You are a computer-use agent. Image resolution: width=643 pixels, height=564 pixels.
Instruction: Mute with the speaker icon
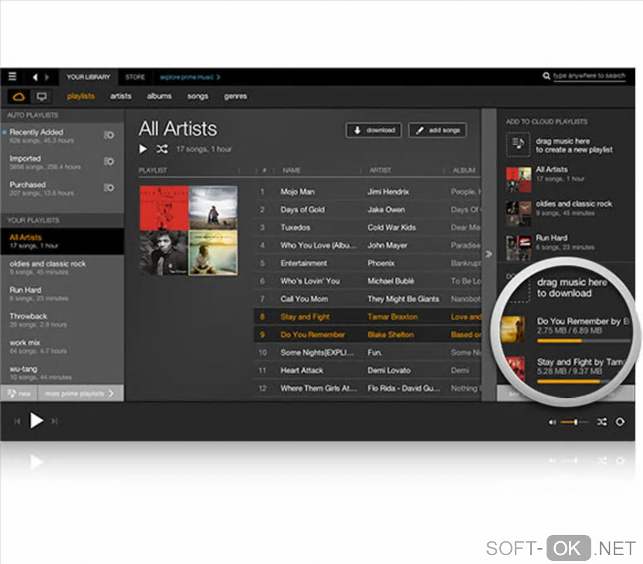[x=552, y=422]
